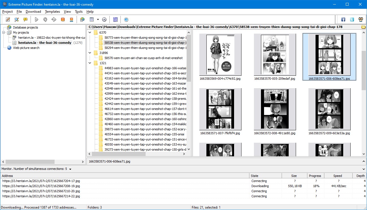The width and height of the screenshot is (367, 210).
Task: Sort by Speed column header
Action: coord(338,176)
